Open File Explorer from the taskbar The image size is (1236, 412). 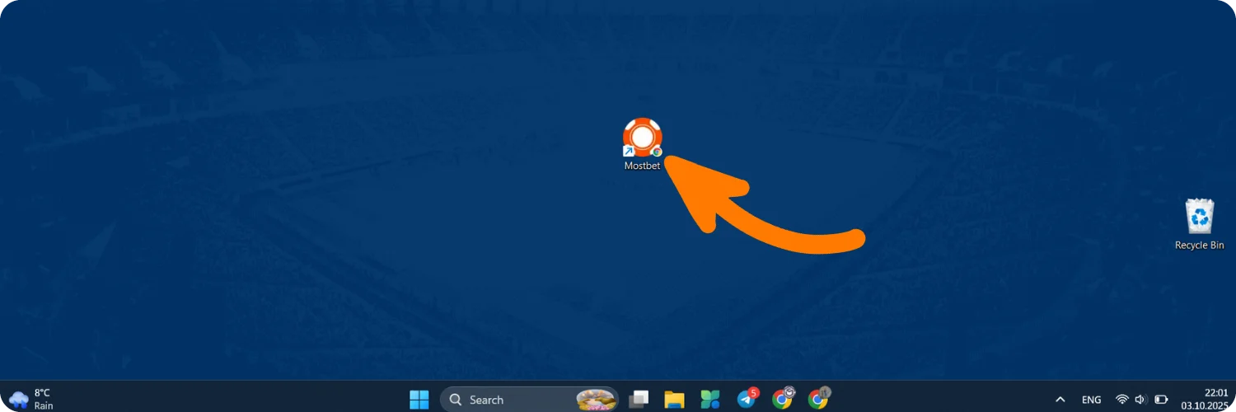[x=675, y=400]
